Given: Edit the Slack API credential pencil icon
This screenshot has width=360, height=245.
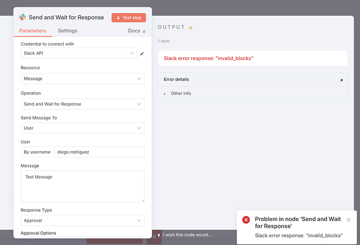Looking at the screenshot, I should (142, 54).
